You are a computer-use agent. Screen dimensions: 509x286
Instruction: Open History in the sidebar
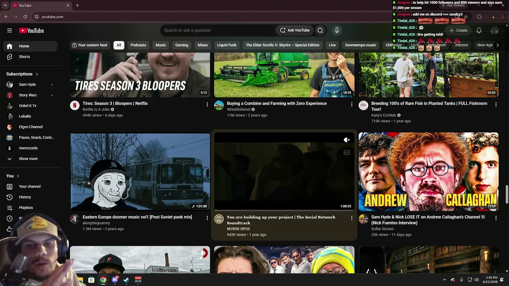(31, 197)
